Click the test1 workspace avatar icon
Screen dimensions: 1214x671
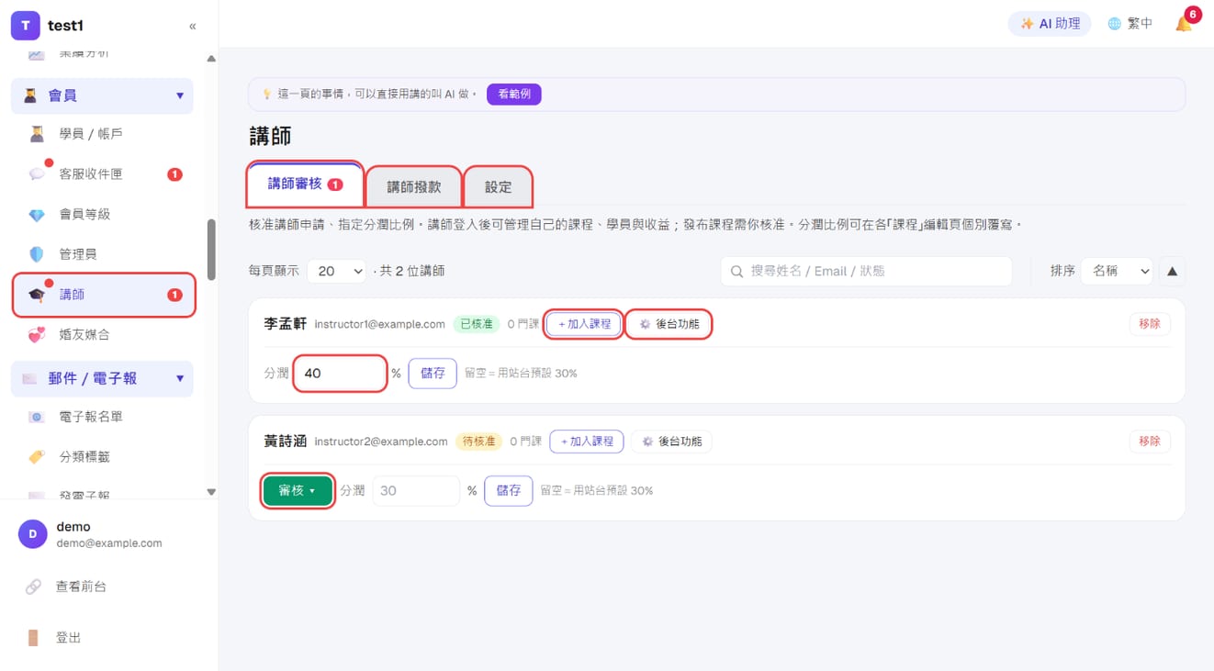pyautogui.click(x=25, y=26)
